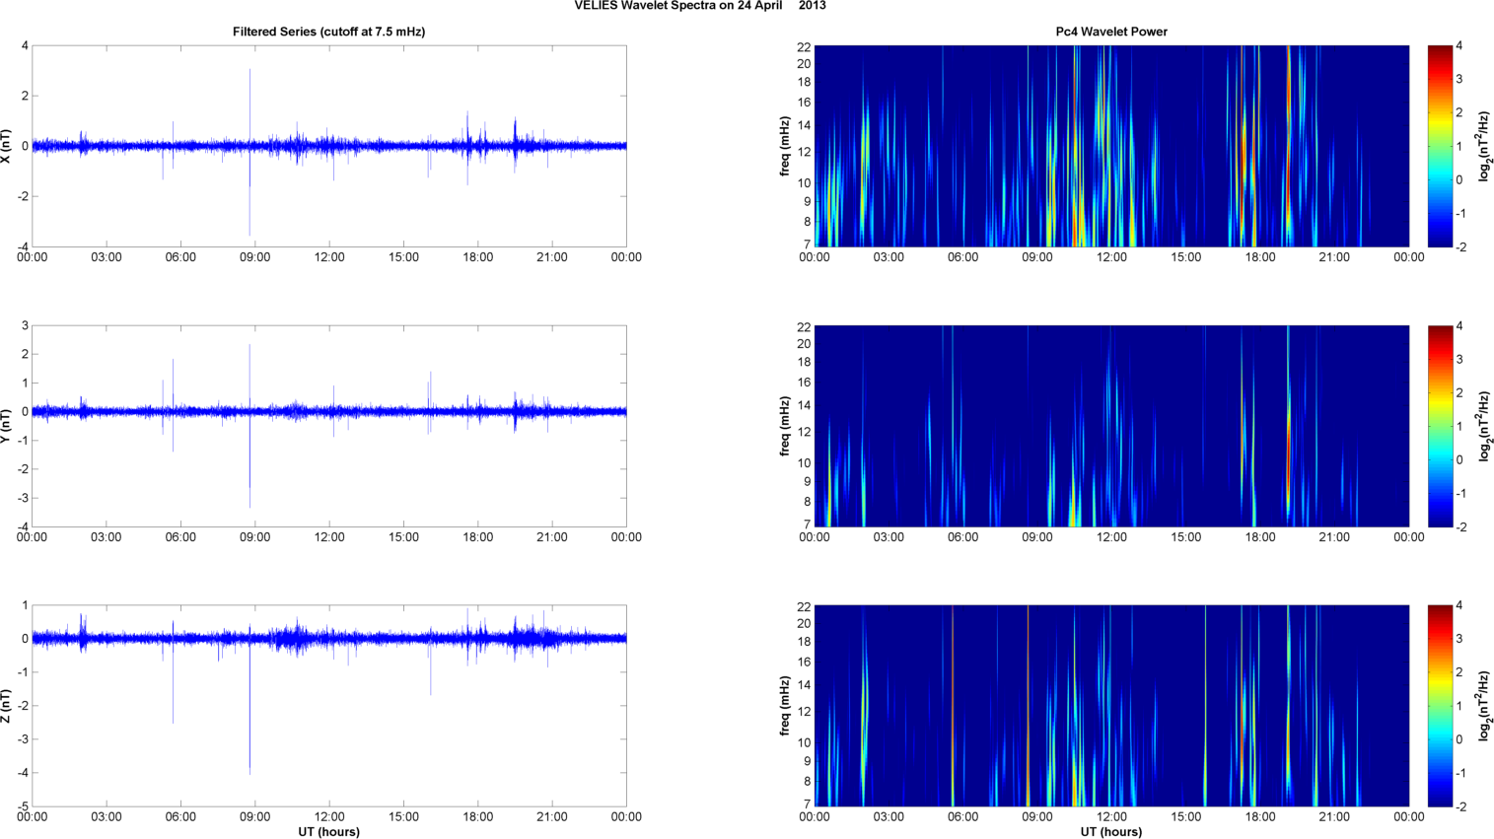Image resolution: width=1494 pixels, height=839 pixels.
Task: Click the 18:00 tick label under the middle spectrogram
Action: pyautogui.click(x=1260, y=537)
